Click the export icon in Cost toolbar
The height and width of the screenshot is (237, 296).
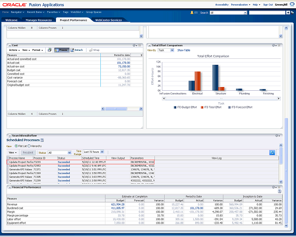coord(49,50)
